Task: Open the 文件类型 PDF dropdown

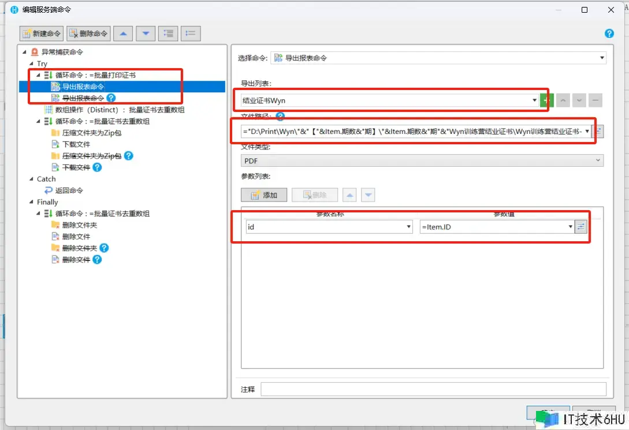Action: (597, 160)
